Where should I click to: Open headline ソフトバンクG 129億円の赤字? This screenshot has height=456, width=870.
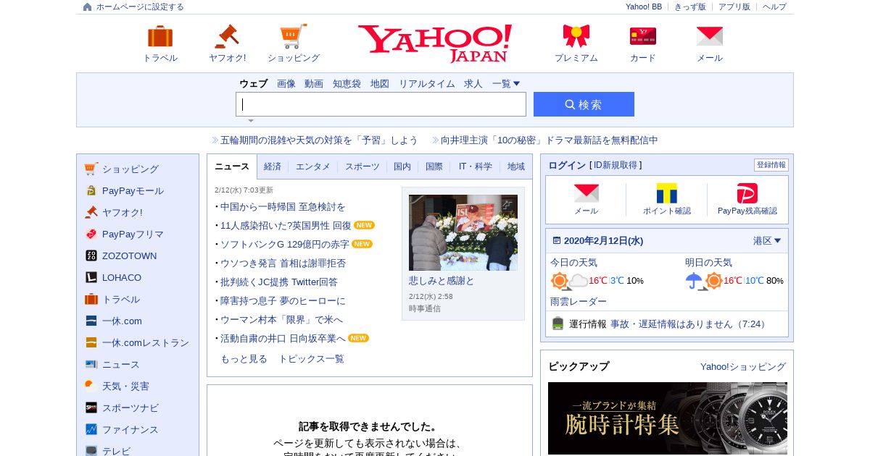285,244
